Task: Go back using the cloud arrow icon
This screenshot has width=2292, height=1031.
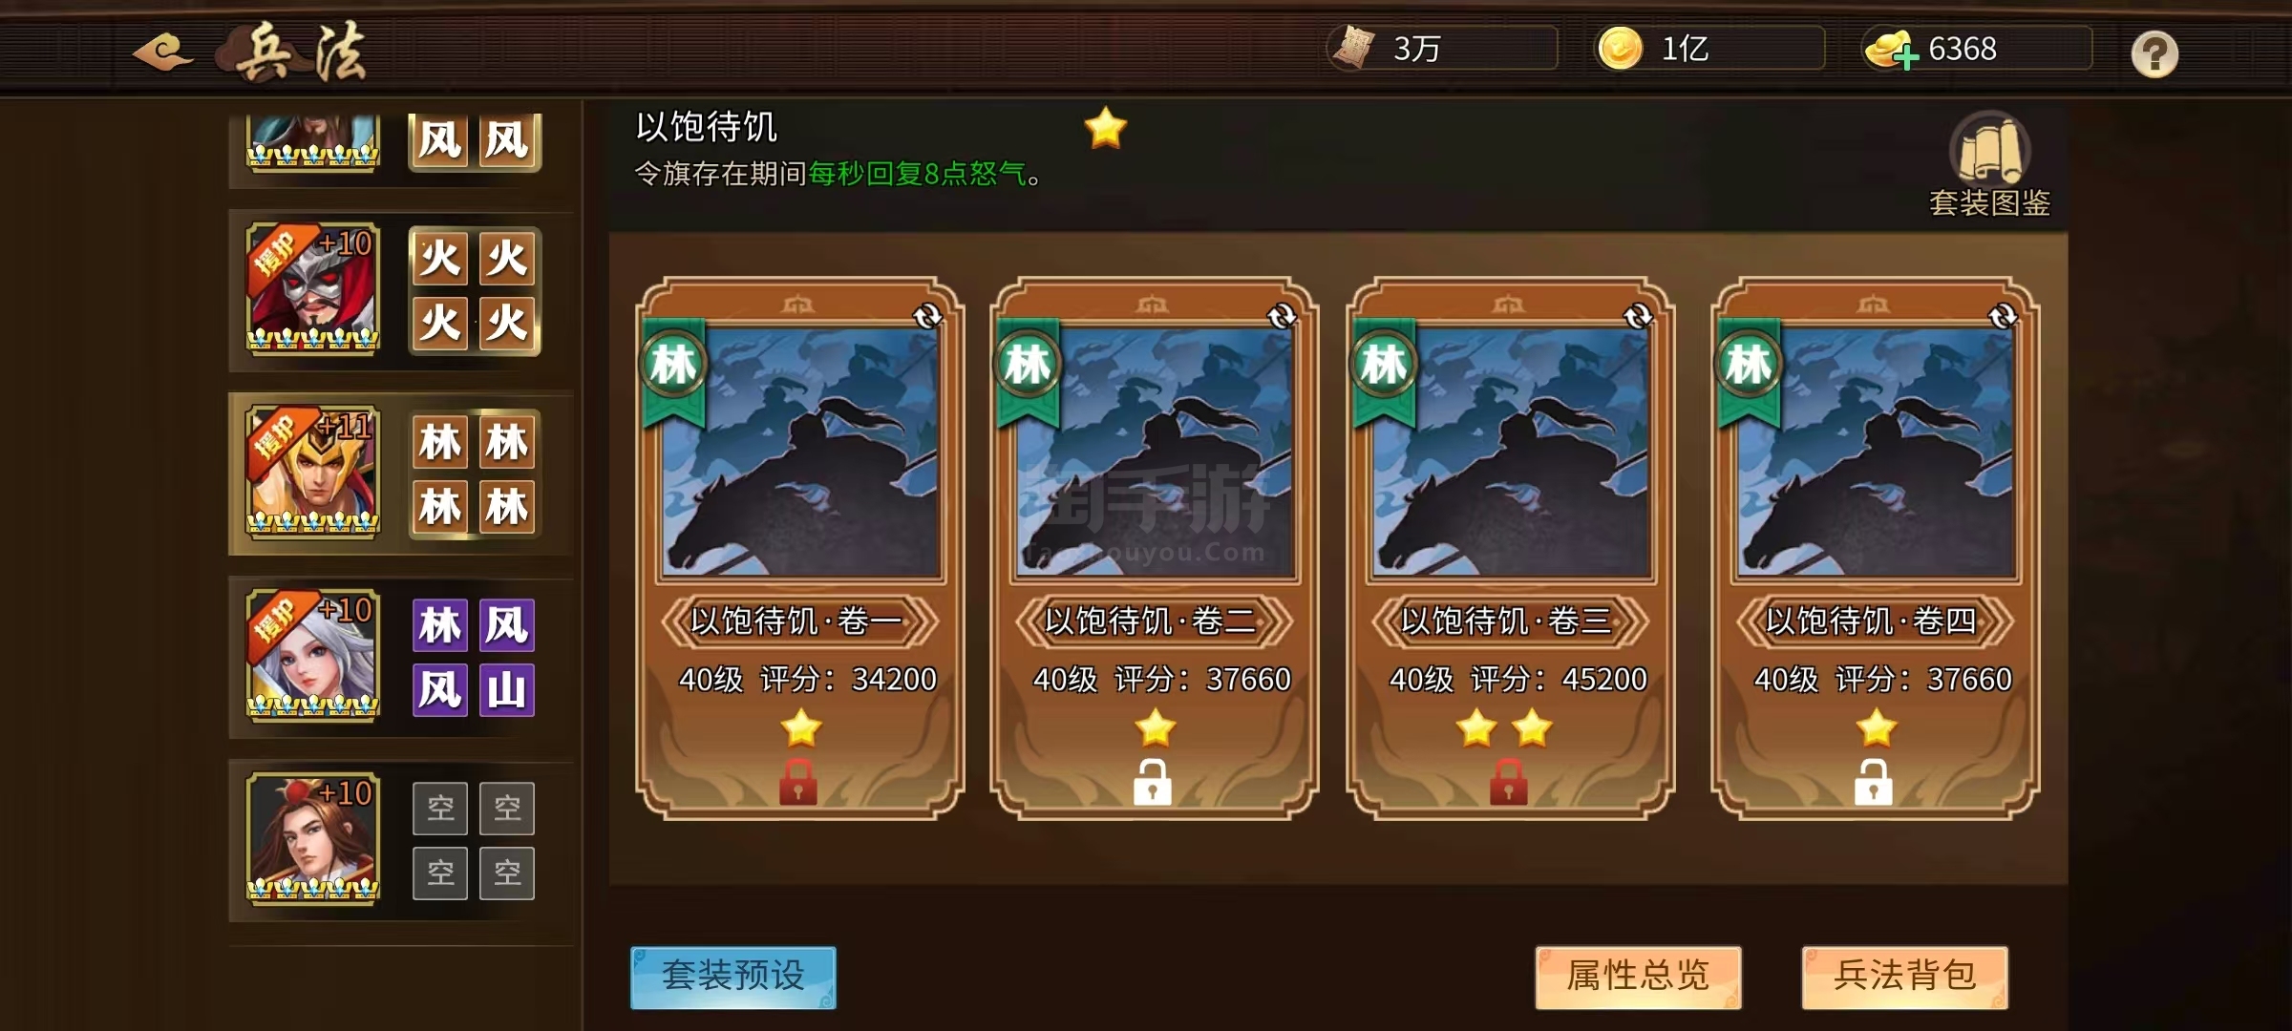Action: [163, 52]
